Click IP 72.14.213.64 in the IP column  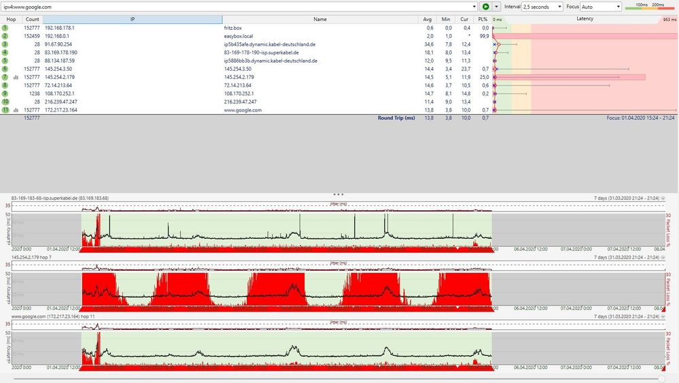point(58,85)
